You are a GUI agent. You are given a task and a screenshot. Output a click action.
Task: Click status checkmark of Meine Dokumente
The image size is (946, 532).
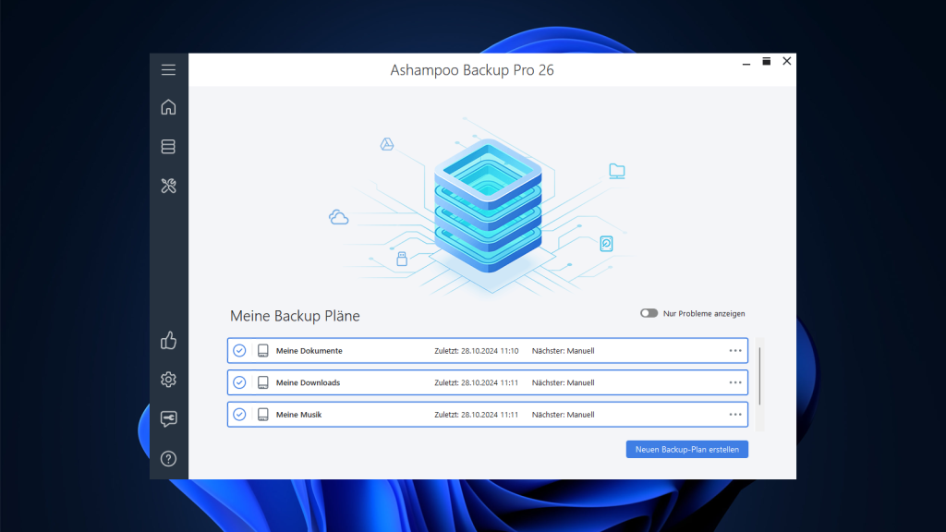(x=239, y=350)
